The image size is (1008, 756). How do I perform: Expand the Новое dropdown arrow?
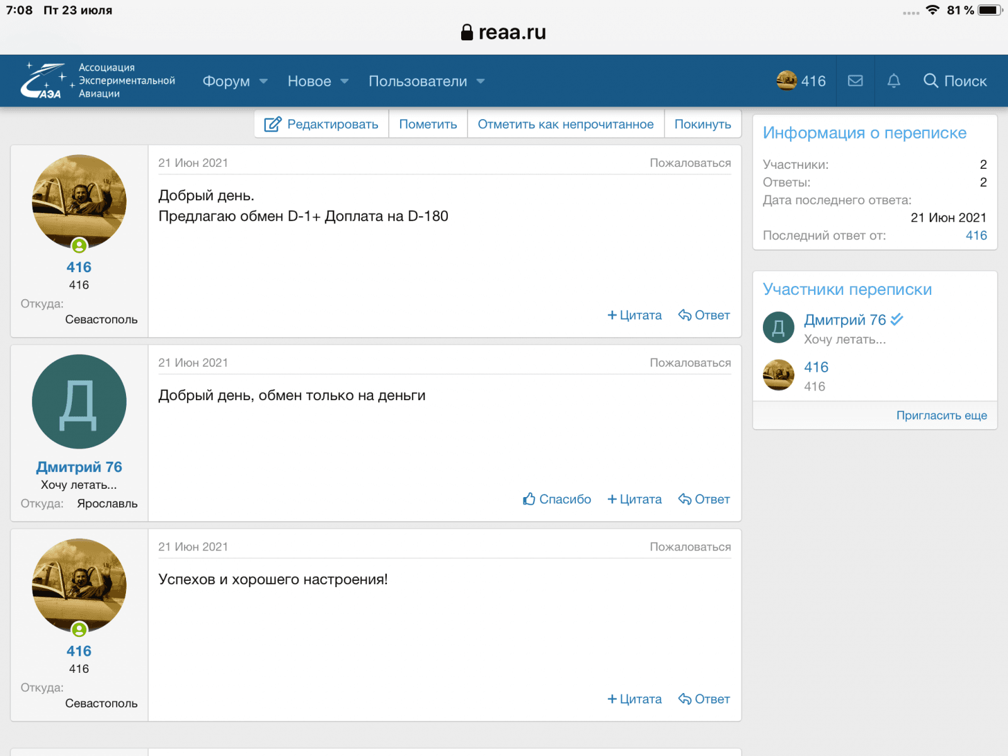pos(345,81)
